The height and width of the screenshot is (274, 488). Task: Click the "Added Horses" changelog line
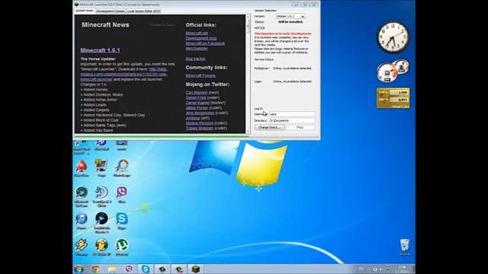(x=94, y=90)
